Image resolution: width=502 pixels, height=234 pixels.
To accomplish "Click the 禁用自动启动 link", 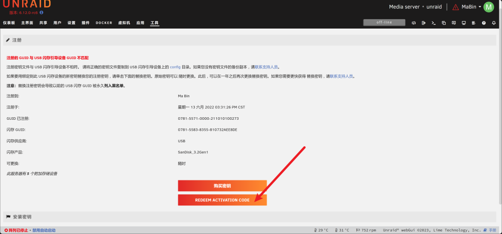I will [x=44, y=230].
